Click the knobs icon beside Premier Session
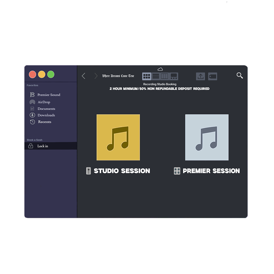274x274 pixels. [x=177, y=171]
